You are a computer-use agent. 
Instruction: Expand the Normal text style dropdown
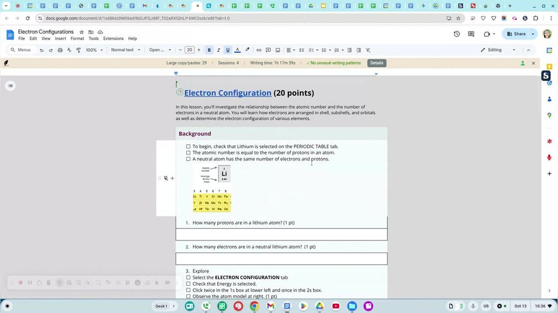126,50
